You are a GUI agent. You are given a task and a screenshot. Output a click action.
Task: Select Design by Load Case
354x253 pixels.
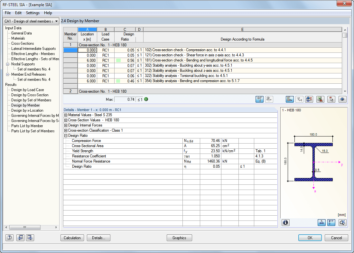pyautogui.click(x=28, y=90)
